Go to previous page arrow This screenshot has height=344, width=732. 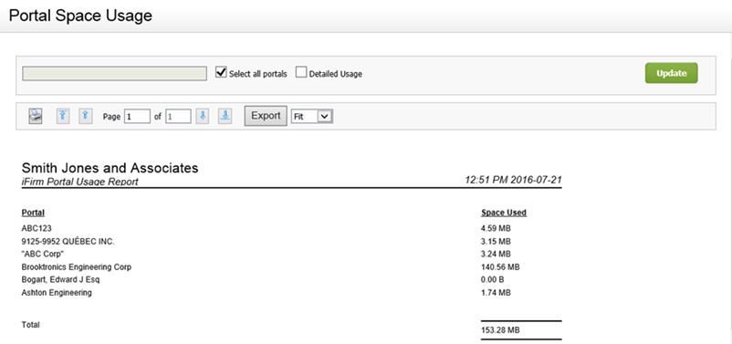pos(85,116)
